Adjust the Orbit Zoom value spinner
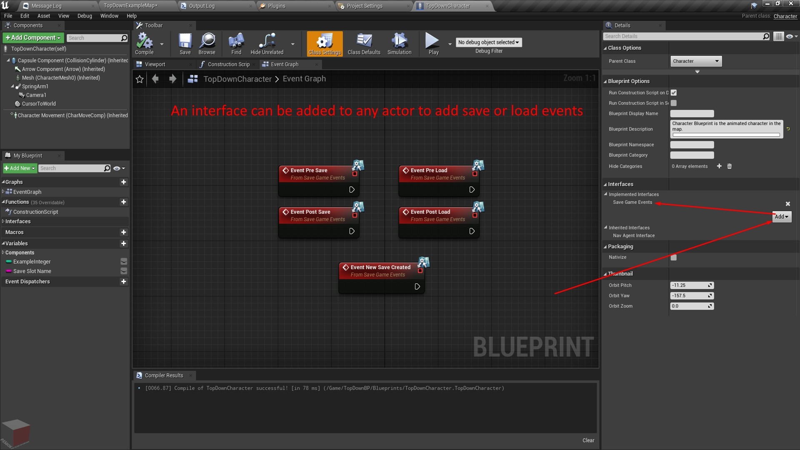 [692, 306]
